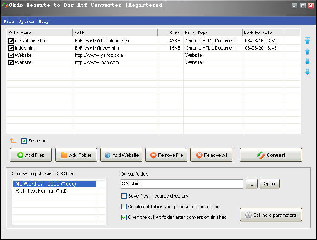
Task: Move selected file up one row
Action: 307,51
